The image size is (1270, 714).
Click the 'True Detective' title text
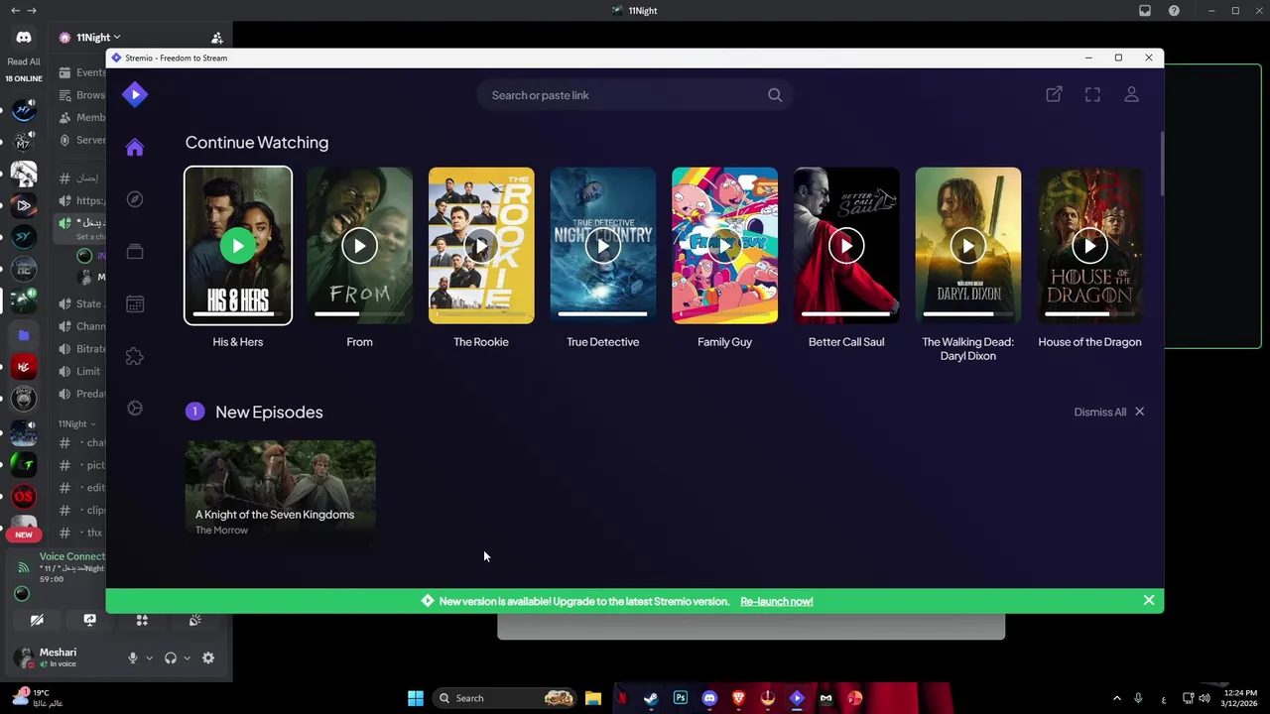[603, 342]
